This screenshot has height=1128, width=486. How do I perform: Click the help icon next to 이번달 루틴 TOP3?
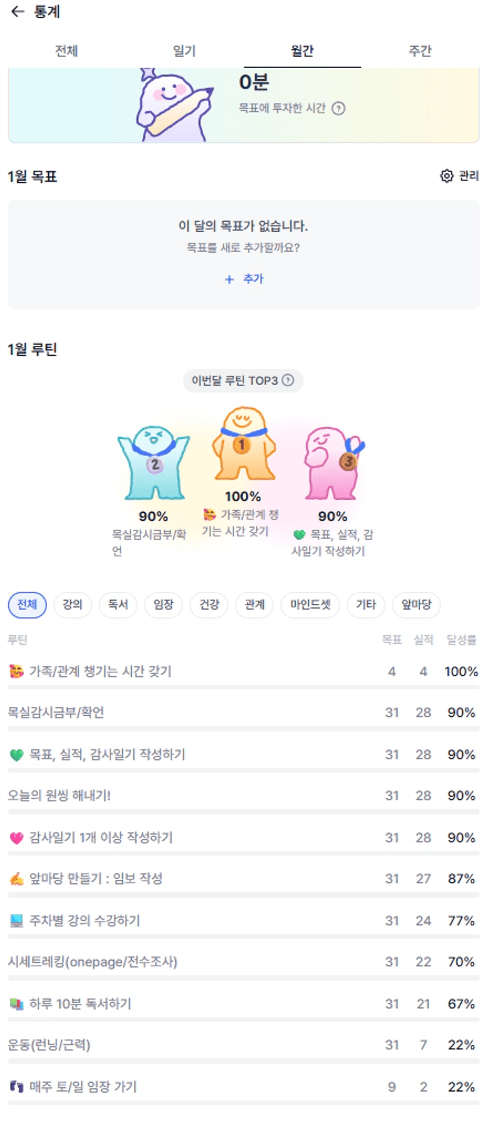[x=288, y=381]
